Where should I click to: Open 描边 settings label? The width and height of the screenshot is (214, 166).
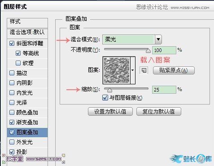22,73
